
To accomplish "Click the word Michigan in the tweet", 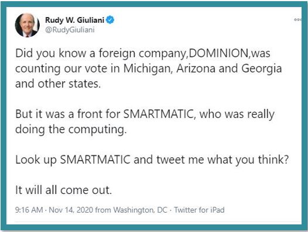I will [x=148, y=68].
